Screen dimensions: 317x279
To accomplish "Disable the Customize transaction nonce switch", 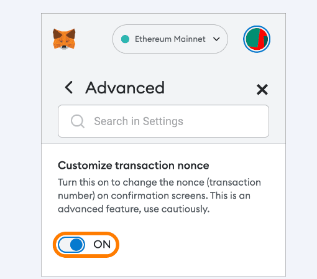I will pyautogui.click(x=71, y=245).
